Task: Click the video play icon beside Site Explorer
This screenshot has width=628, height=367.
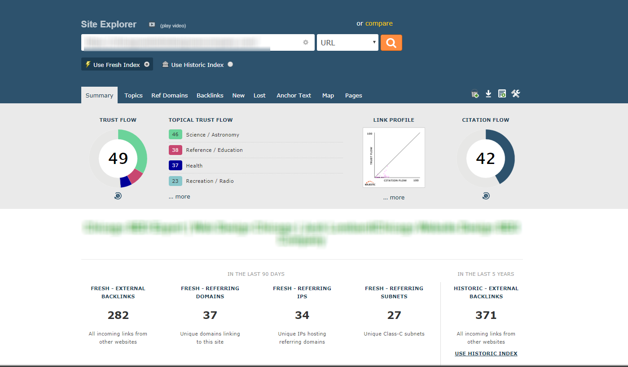Action: (x=152, y=25)
